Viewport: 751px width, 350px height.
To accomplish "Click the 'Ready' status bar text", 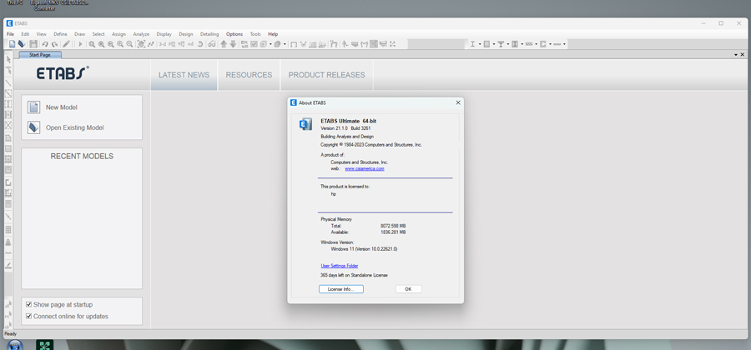I will tap(10, 333).
